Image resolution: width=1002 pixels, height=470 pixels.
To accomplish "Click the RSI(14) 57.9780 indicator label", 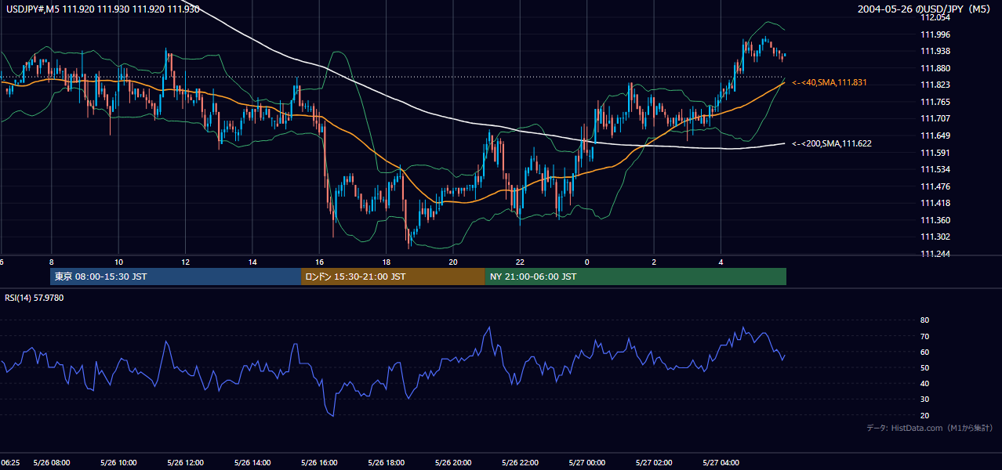I will click(x=34, y=298).
